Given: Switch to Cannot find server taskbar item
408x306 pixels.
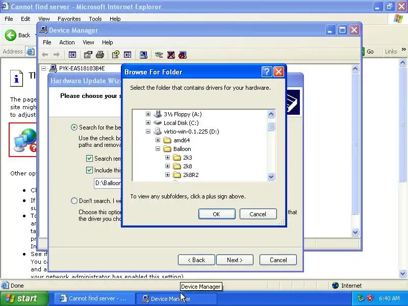Looking at the screenshot, I should [x=94, y=298].
